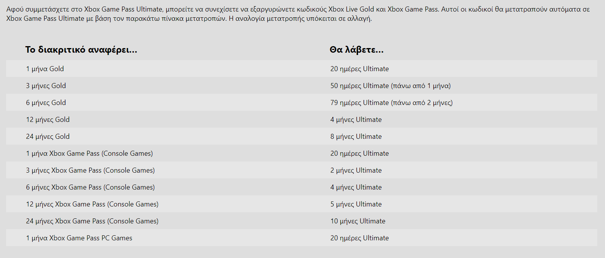Click '3 μήνες Xbox Game Pass (Console Games)' row
The image size is (605, 258).
pyautogui.click(x=302, y=170)
